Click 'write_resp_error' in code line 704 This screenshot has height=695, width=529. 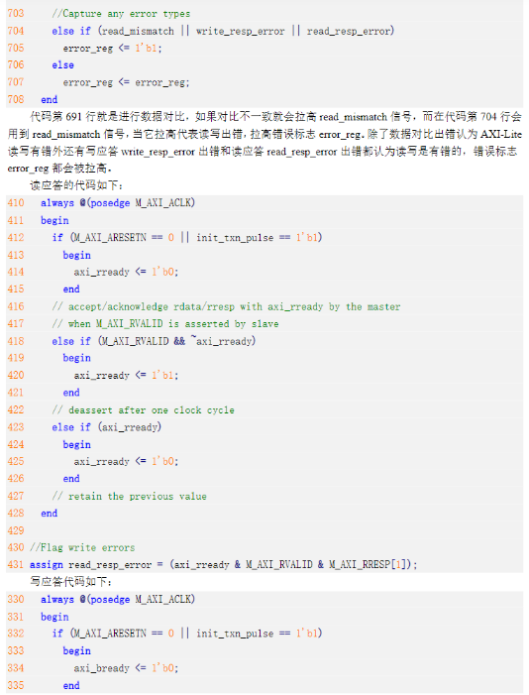[240, 31]
